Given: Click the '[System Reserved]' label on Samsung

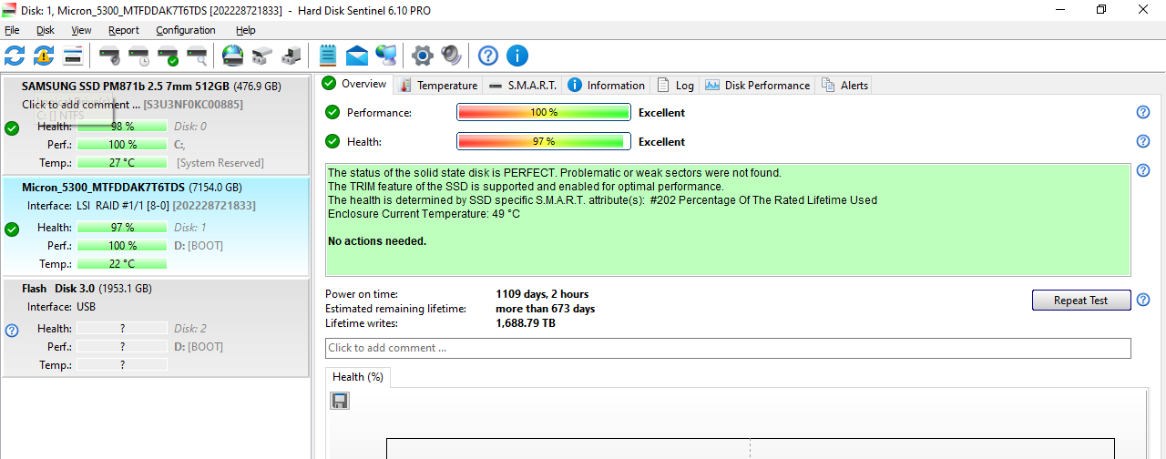Looking at the screenshot, I should [x=220, y=163].
